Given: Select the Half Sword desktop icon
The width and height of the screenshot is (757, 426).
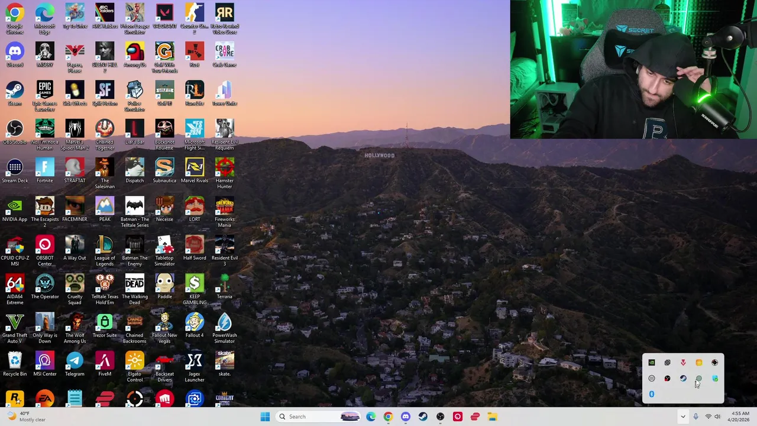Looking at the screenshot, I should 195,247.
